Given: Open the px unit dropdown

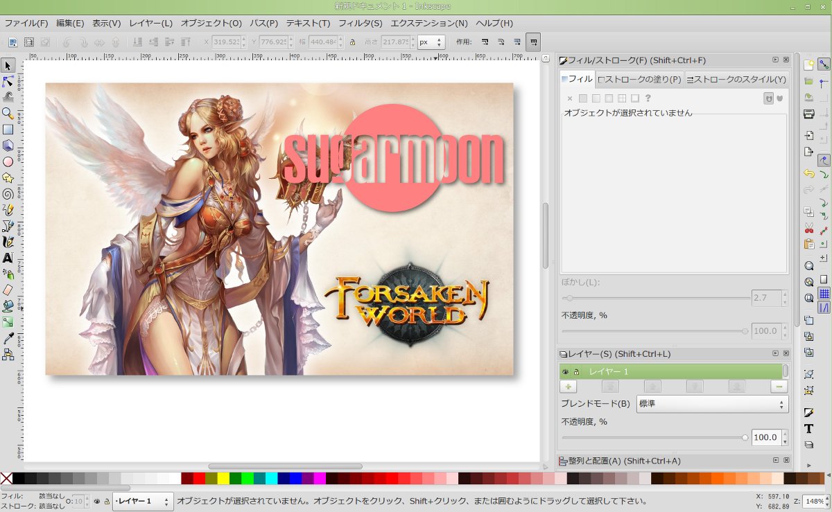Looking at the screenshot, I should 431,42.
